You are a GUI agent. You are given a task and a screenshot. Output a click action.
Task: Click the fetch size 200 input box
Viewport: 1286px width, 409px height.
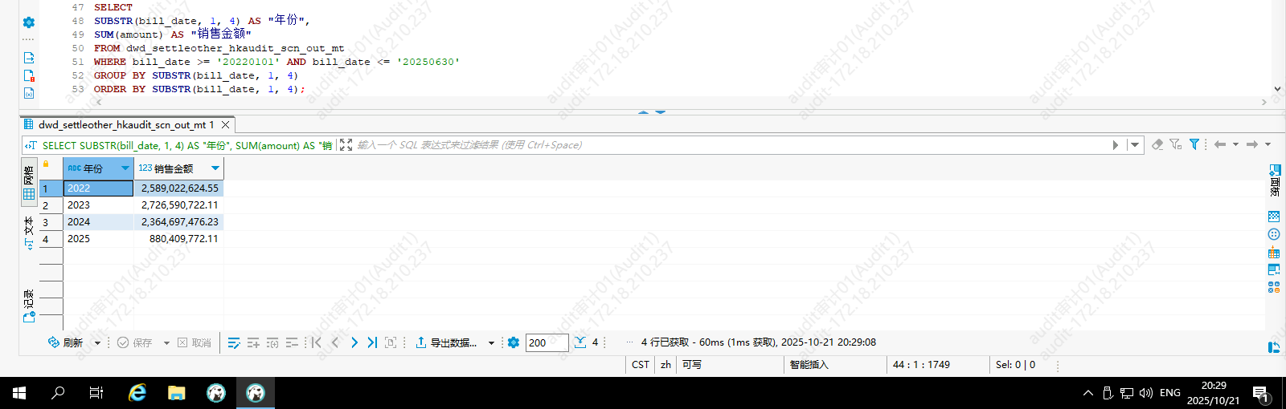click(547, 342)
